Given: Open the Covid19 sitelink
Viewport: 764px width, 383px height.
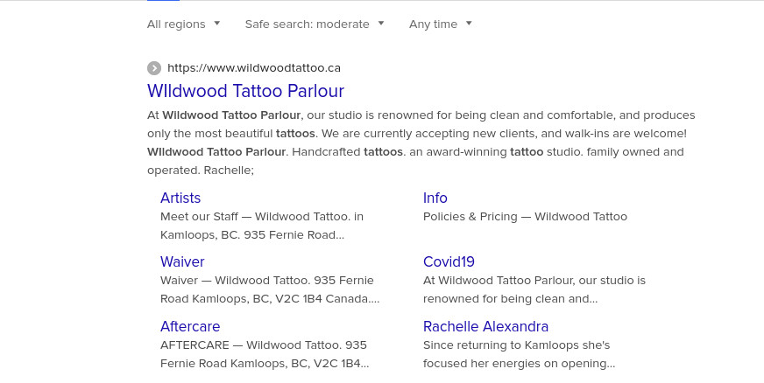Looking at the screenshot, I should pyautogui.click(x=449, y=261).
